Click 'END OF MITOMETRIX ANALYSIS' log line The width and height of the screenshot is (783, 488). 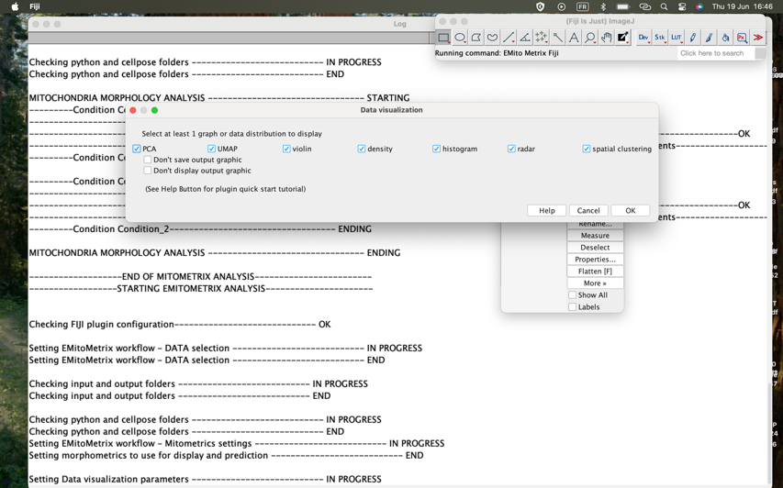200,276
